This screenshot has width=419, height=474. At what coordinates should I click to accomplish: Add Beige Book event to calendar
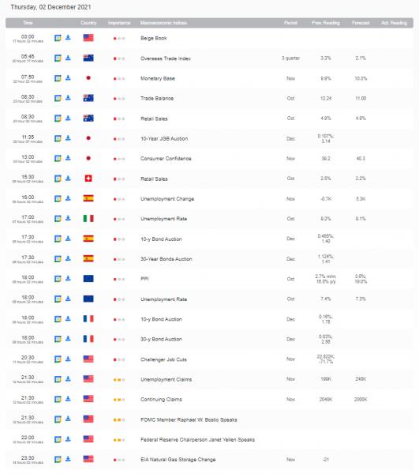pyautogui.click(x=58, y=38)
